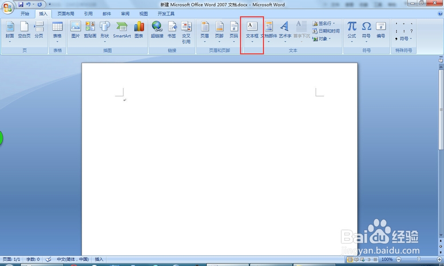Insert a bookmark (书签)
The width and height of the screenshot is (444, 266).
point(172,30)
